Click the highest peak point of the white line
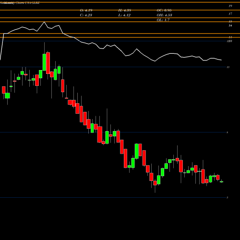 [x=44, y=22]
